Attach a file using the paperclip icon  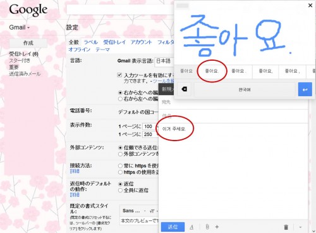click(207, 227)
